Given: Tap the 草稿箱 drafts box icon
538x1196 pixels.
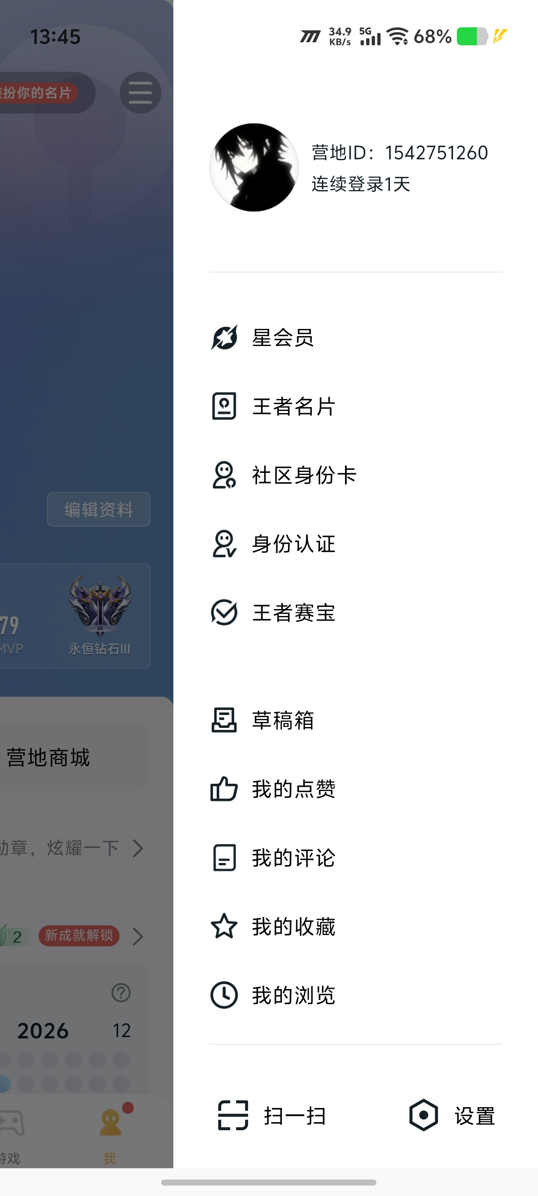Looking at the screenshot, I should point(224,720).
